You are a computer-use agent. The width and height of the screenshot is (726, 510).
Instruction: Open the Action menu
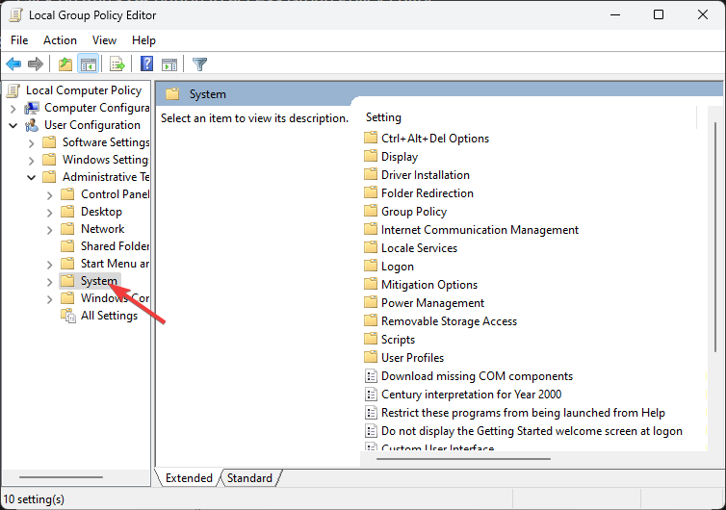pyautogui.click(x=61, y=40)
